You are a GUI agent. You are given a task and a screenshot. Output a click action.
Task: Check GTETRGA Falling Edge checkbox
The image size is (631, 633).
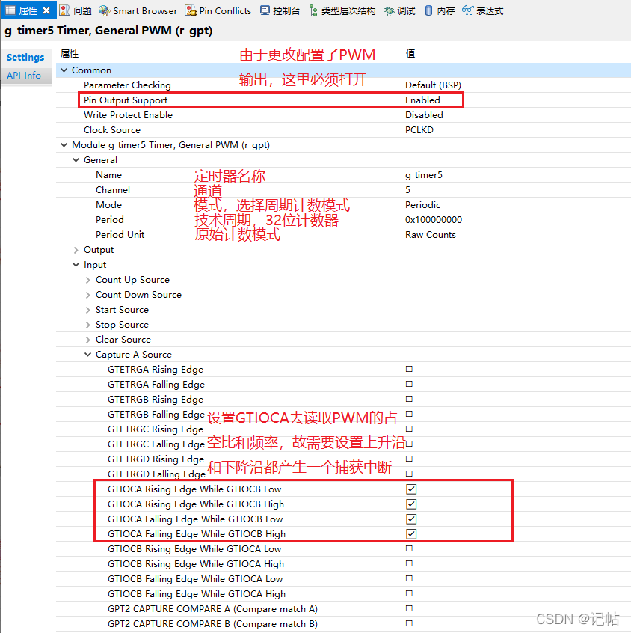click(x=409, y=384)
